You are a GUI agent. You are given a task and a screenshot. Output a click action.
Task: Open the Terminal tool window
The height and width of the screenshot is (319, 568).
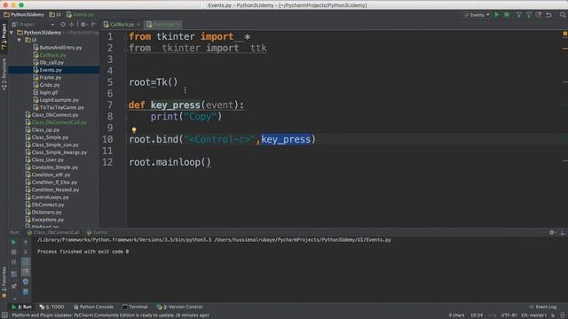tap(135, 307)
